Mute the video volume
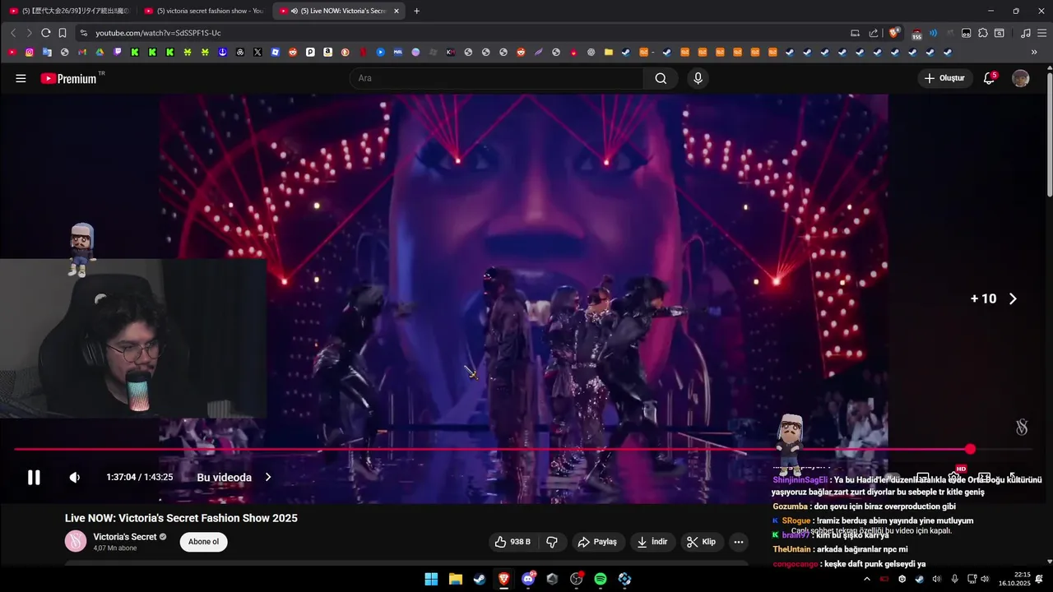The image size is (1053, 592). (74, 477)
